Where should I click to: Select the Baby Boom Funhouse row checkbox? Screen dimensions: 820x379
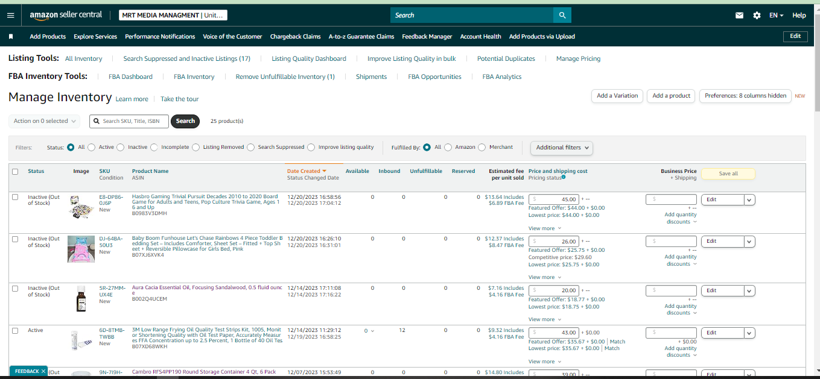tap(15, 239)
